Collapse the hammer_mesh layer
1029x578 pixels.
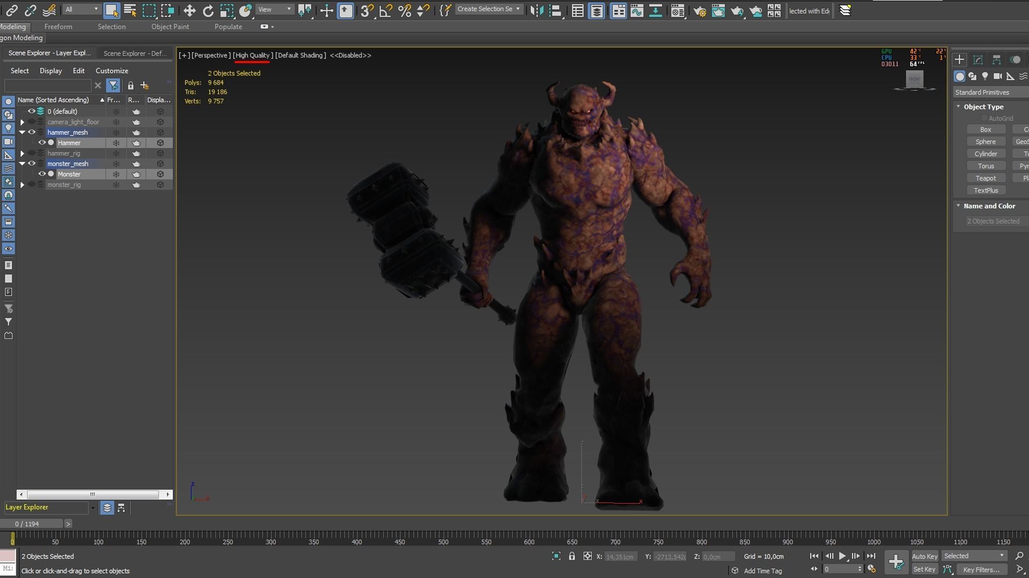click(x=22, y=132)
